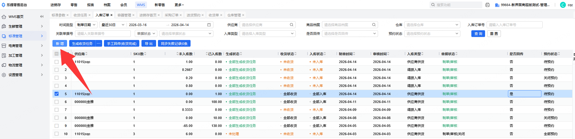Expand the 入库类型 dropdown
This screenshot has height=139, width=575.
(267, 34)
